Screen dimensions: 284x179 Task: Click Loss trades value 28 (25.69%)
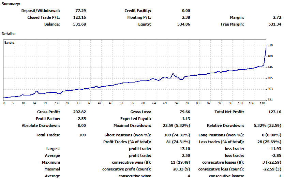coord(269,142)
